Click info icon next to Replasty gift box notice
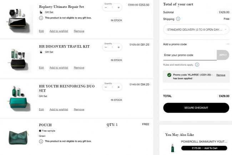Image resolution: width=232 pixels, height=155 pixels. point(41,18)
